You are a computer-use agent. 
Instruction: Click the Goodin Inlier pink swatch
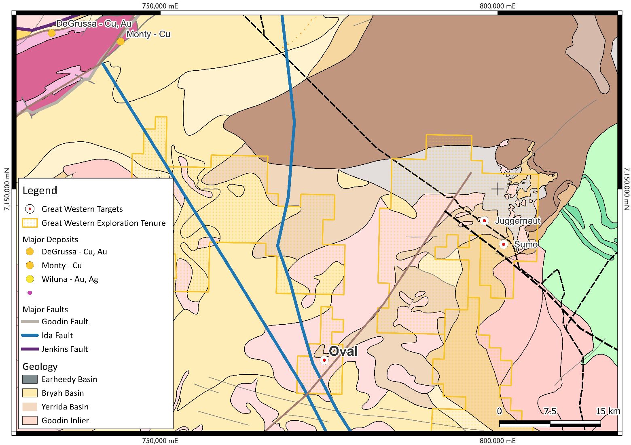pos(30,420)
